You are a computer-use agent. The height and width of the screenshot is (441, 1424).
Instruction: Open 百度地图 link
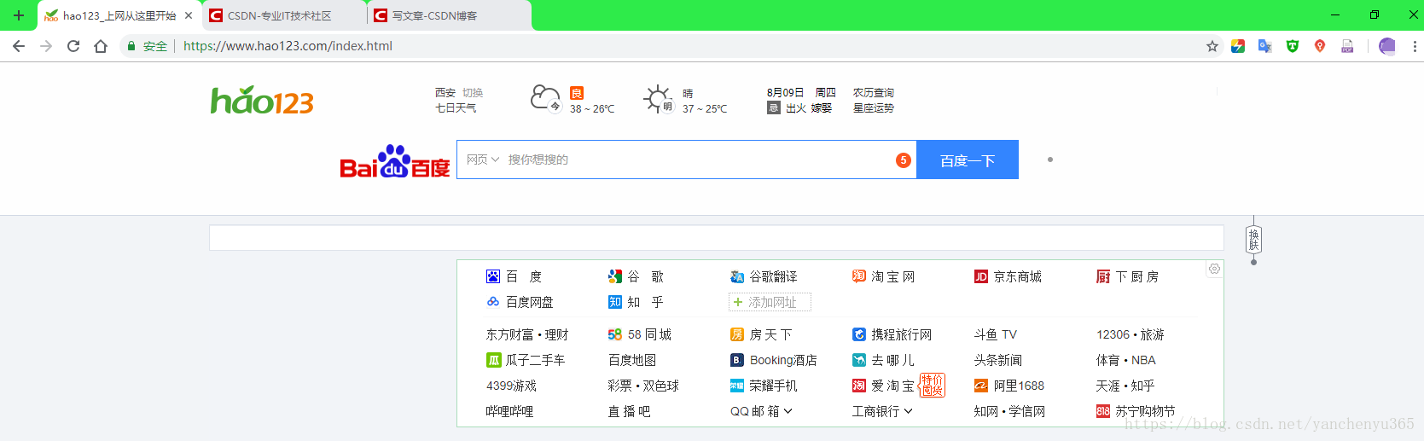pyautogui.click(x=632, y=360)
